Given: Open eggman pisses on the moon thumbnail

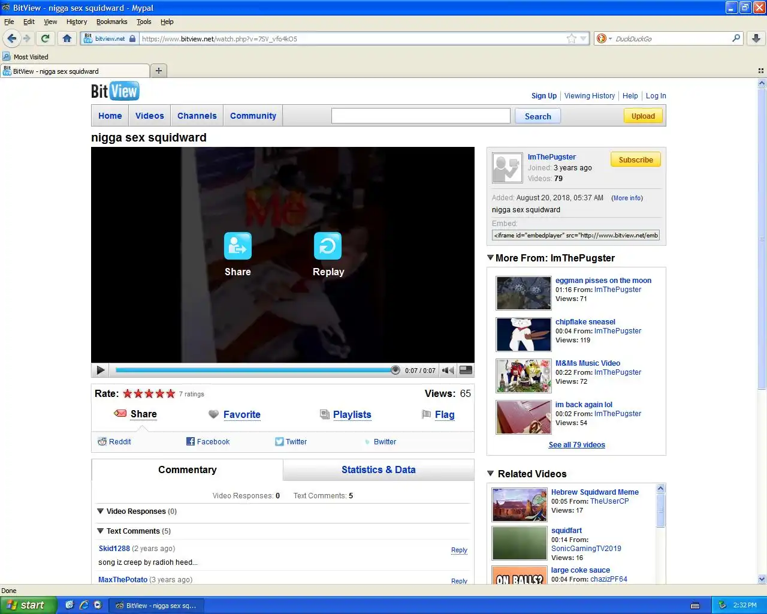Looking at the screenshot, I should (524, 293).
